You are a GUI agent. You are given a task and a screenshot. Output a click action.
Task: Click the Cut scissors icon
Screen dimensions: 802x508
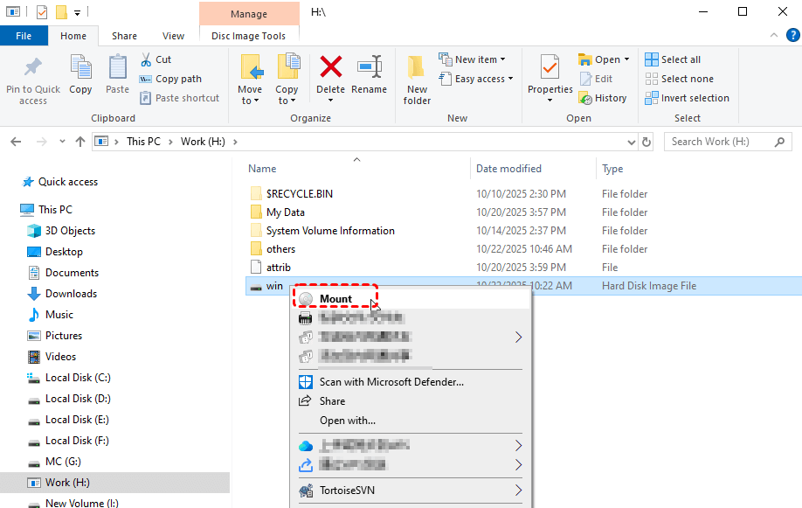[x=147, y=59]
